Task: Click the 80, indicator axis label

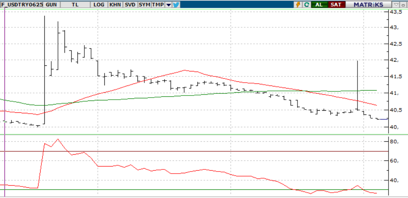Action: point(394,142)
